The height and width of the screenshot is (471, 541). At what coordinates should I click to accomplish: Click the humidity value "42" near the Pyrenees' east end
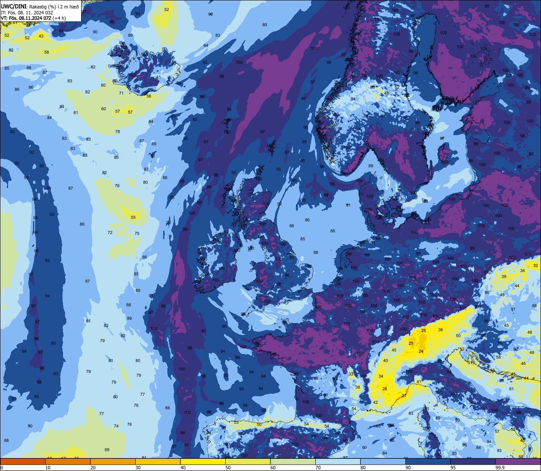coord(375,402)
